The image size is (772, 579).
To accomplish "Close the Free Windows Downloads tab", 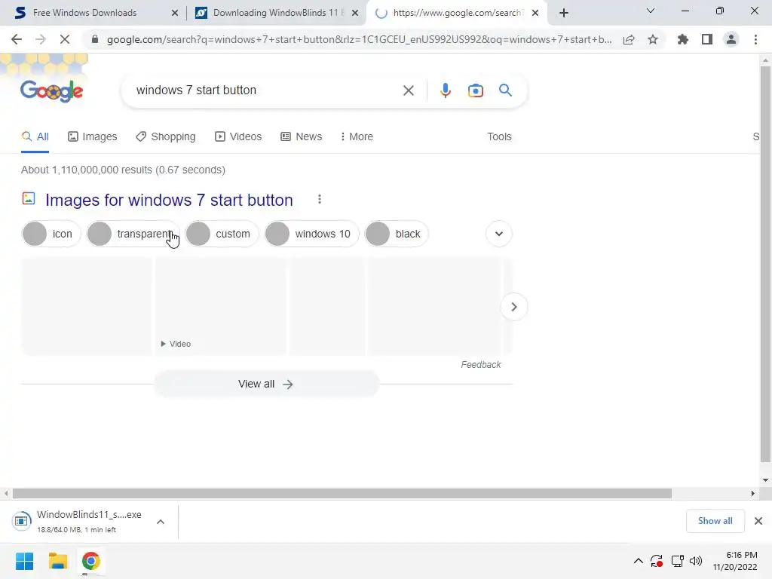I will (x=175, y=14).
